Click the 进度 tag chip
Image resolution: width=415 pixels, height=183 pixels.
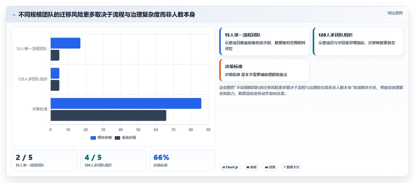coord(270,167)
